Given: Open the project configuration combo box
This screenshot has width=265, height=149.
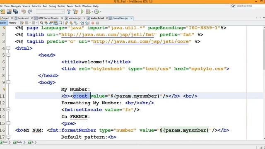Looking at the screenshot, I should point(50,12).
